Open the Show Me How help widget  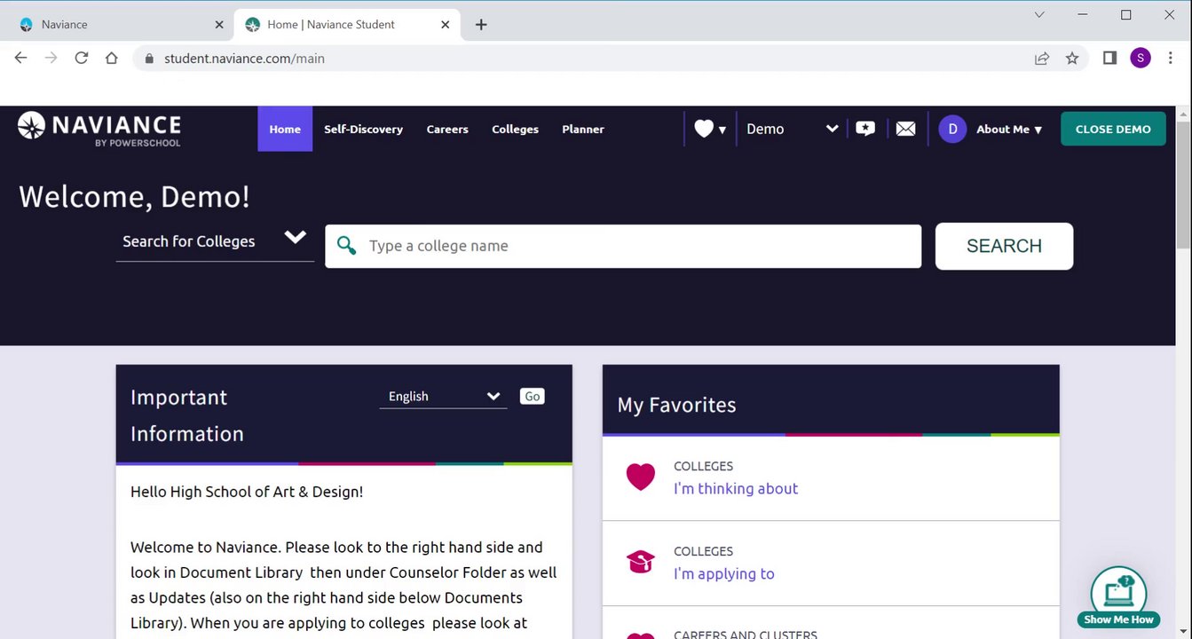click(1118, 596)
